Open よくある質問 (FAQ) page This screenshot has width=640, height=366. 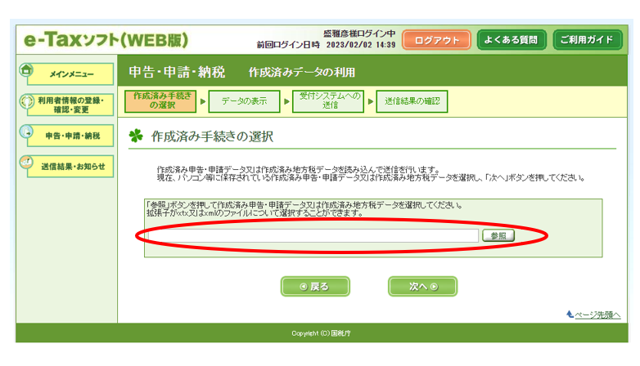[x=512, y=40]
